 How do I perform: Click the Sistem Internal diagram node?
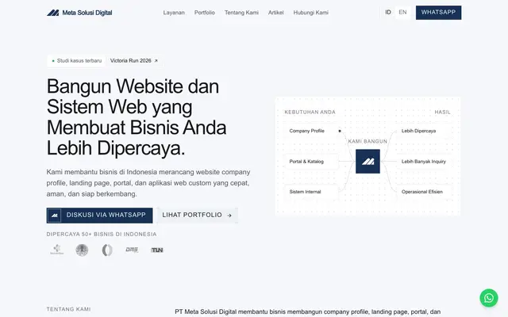click(x=311, y=192)
